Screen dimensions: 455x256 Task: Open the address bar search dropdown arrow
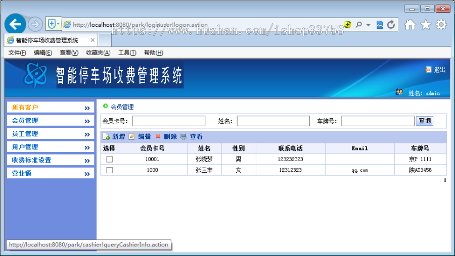[x=368, y=25]
